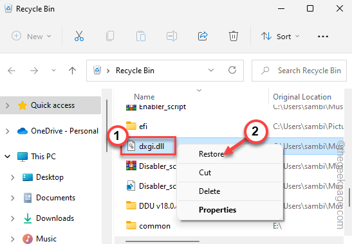Click the Cut scissors toolbar icon
The image size is (352, 244).
tap(79, 36)
